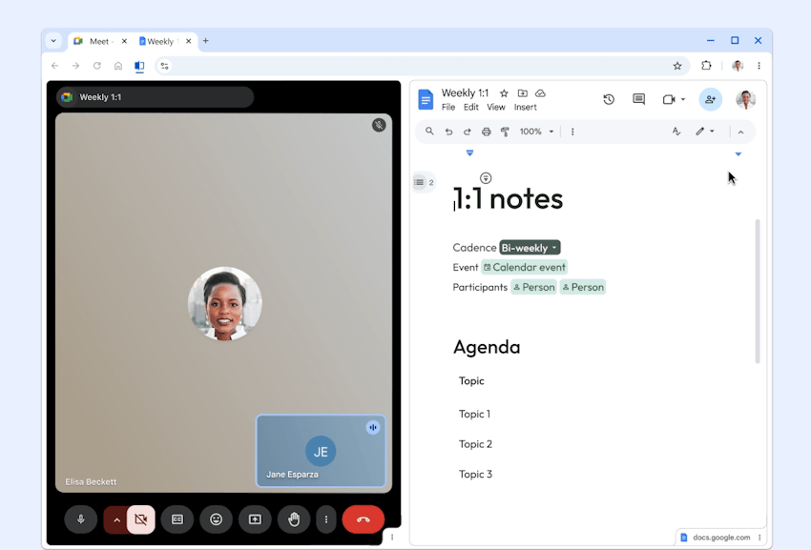Click the first Person chip under Participants

533,287
